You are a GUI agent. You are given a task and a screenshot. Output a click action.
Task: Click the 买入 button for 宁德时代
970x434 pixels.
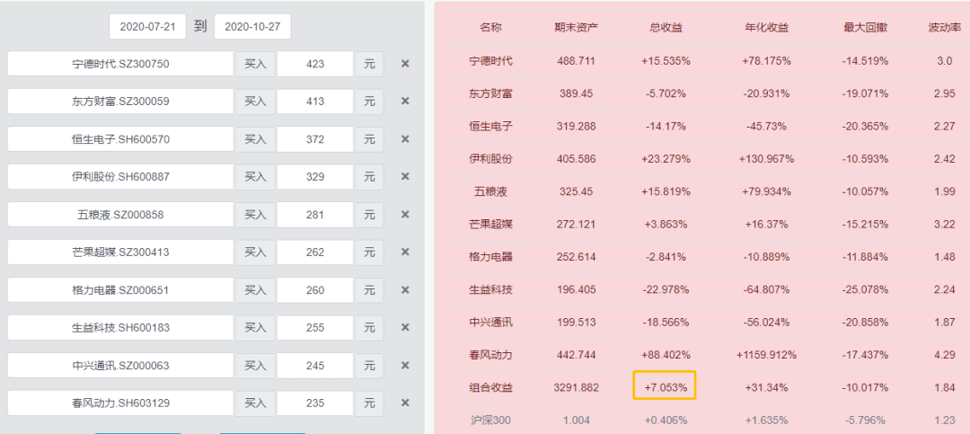coord(255,64)
